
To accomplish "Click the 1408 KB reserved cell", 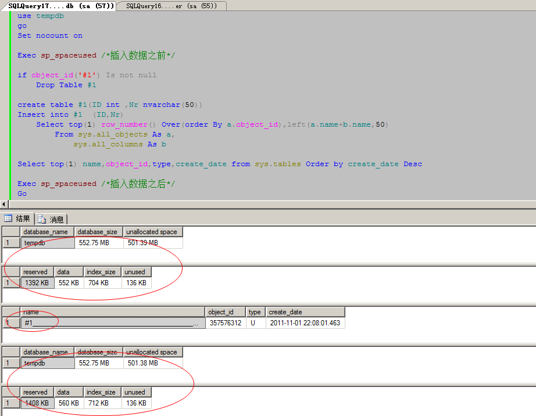I will [37, 403].
